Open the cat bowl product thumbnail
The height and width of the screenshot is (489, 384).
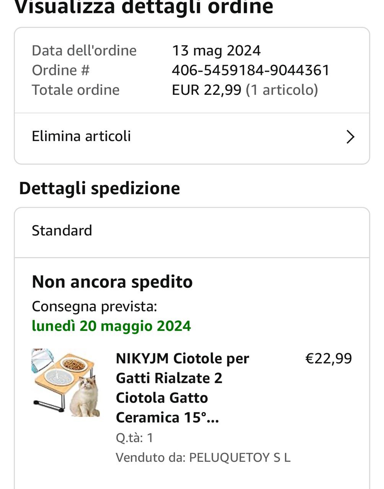pyautogui.click(x=66, y=382)
